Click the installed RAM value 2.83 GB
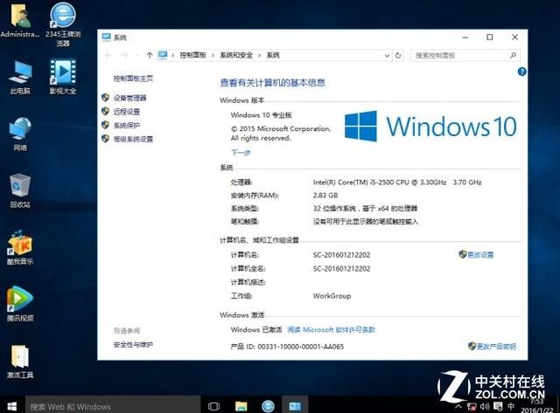 (x=325, y=196)
